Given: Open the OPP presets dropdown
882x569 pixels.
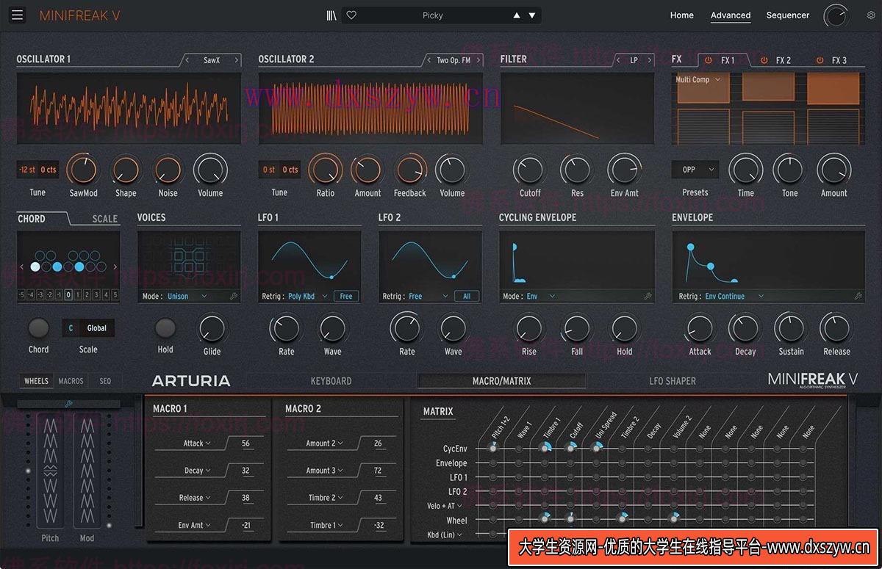Looking at the screenshot, I should coord(695,170).
